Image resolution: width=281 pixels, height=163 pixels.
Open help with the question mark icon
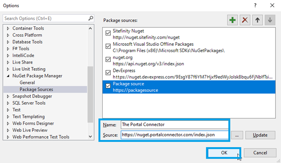tap(255, 5)
